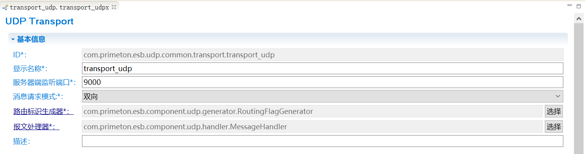
Task: Click the file icon on transport_udp tab
Action: tap(5, 7)
